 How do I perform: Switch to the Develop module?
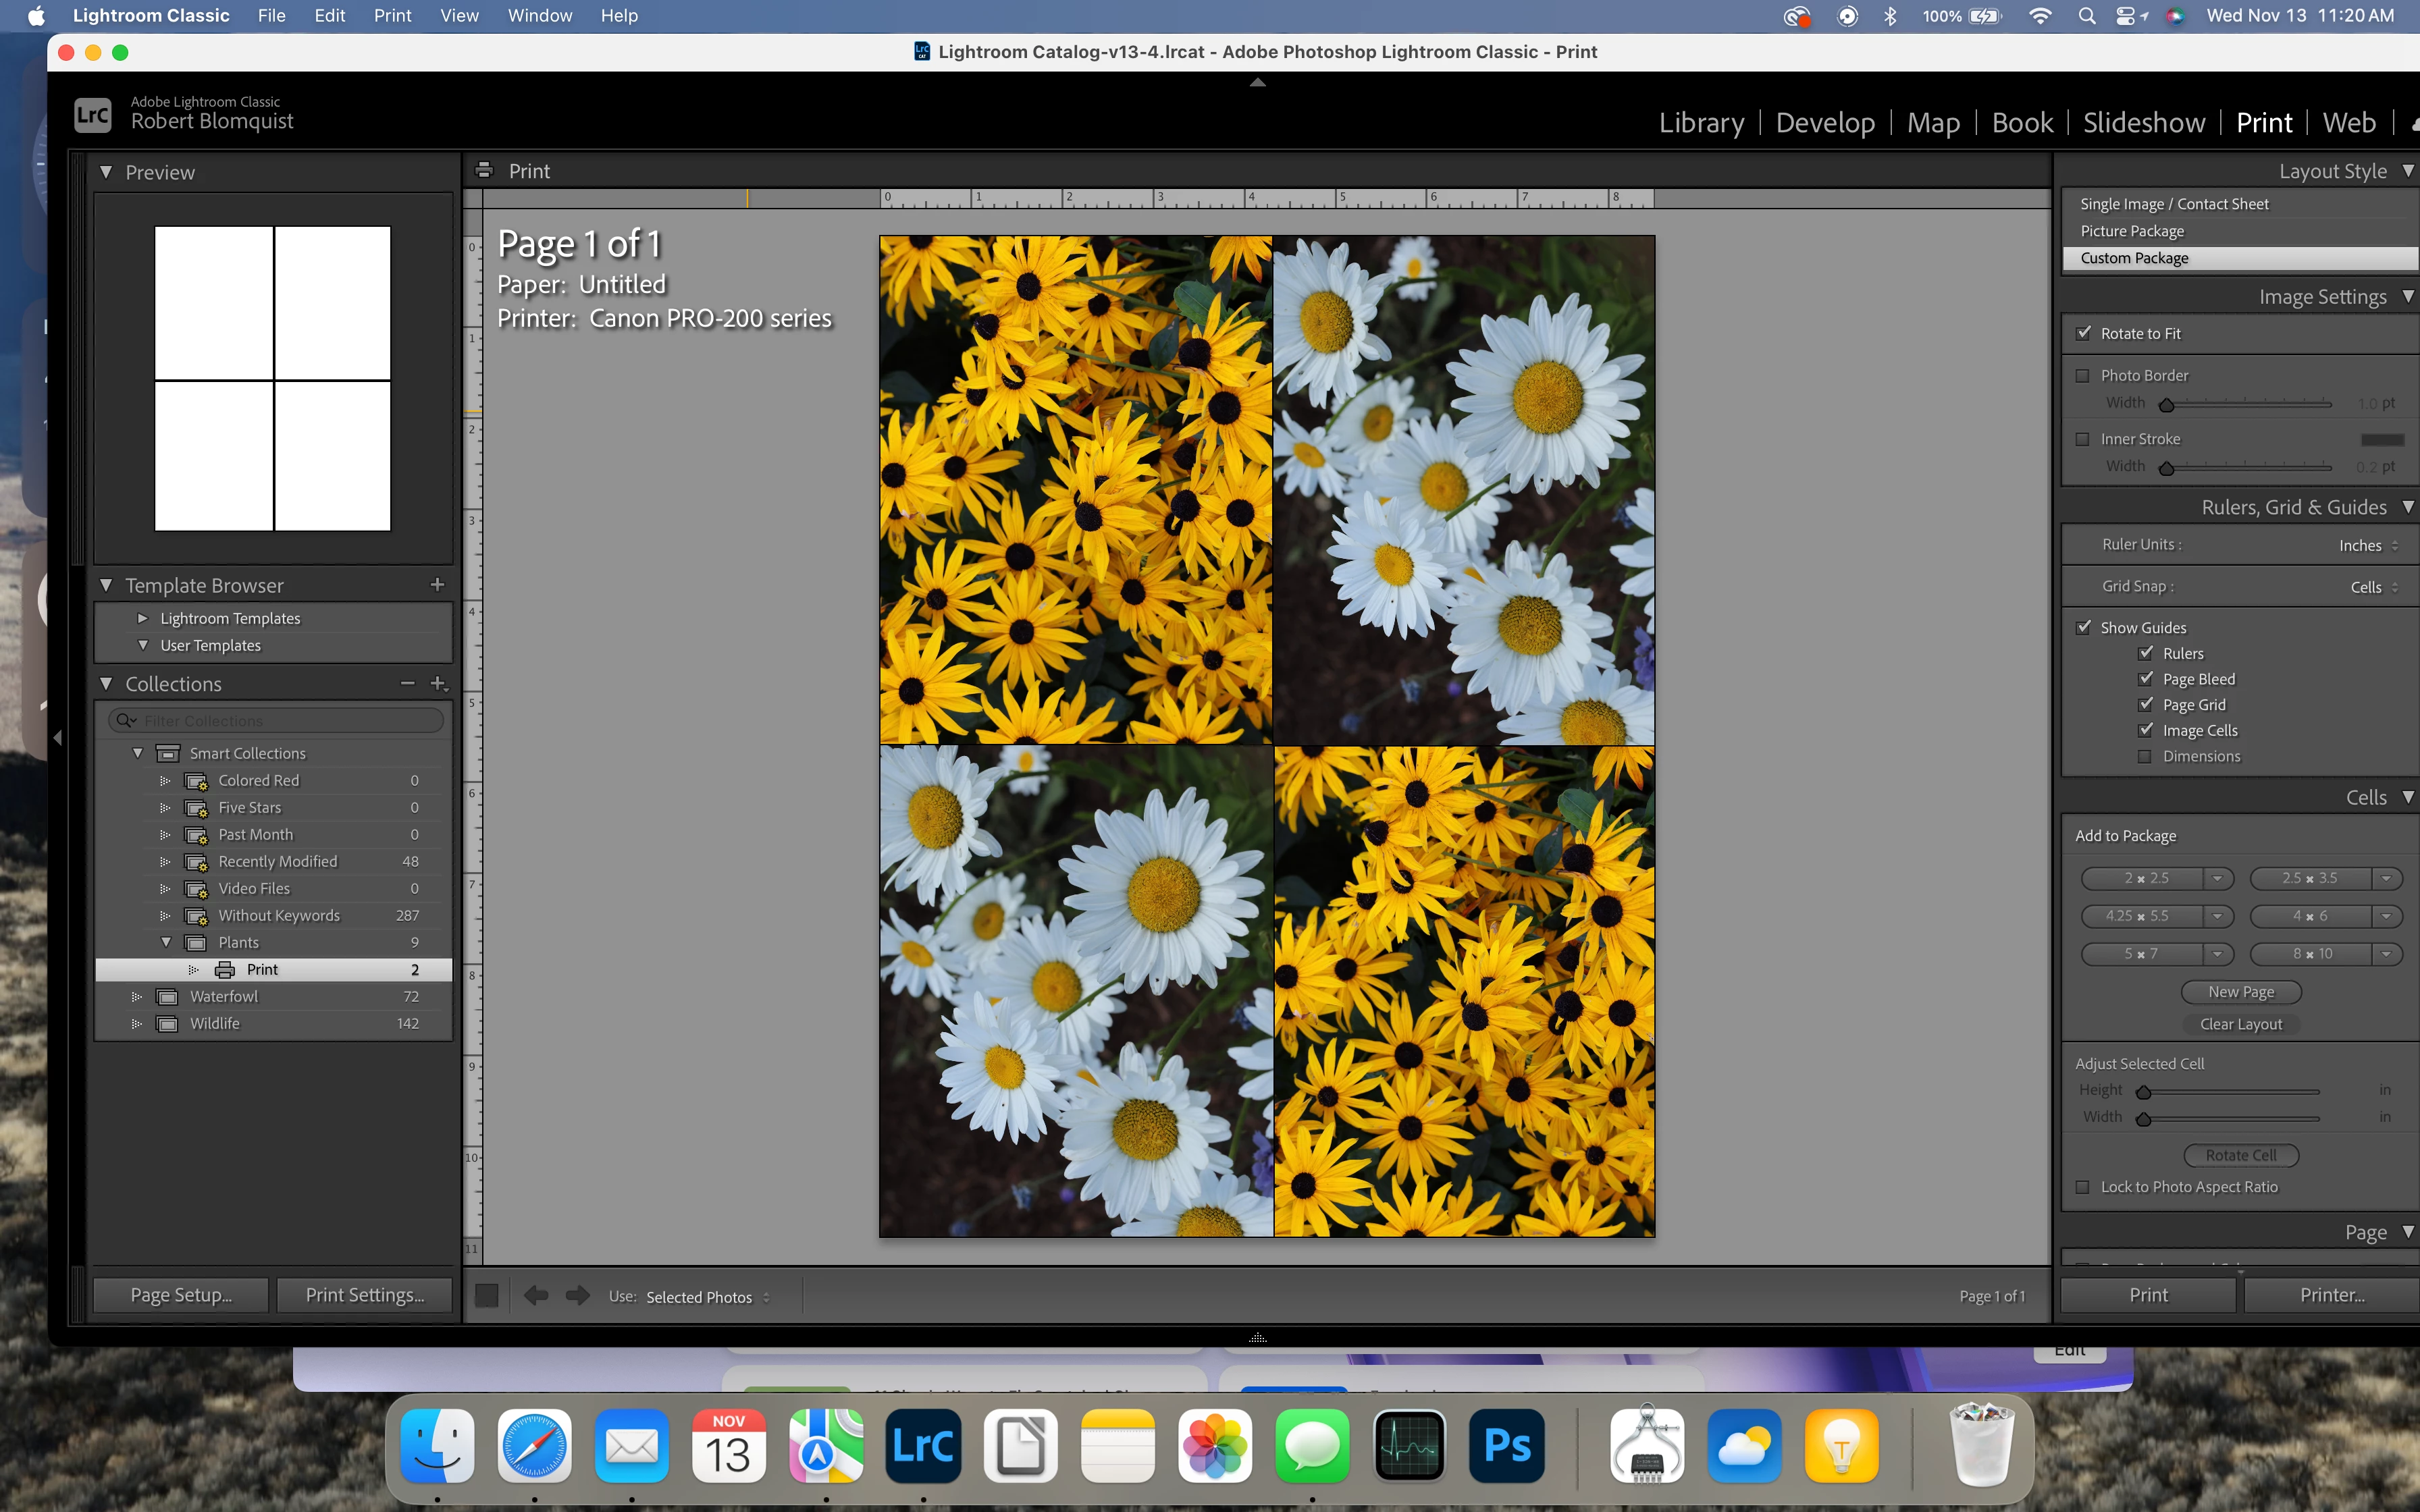(1825, 123)
